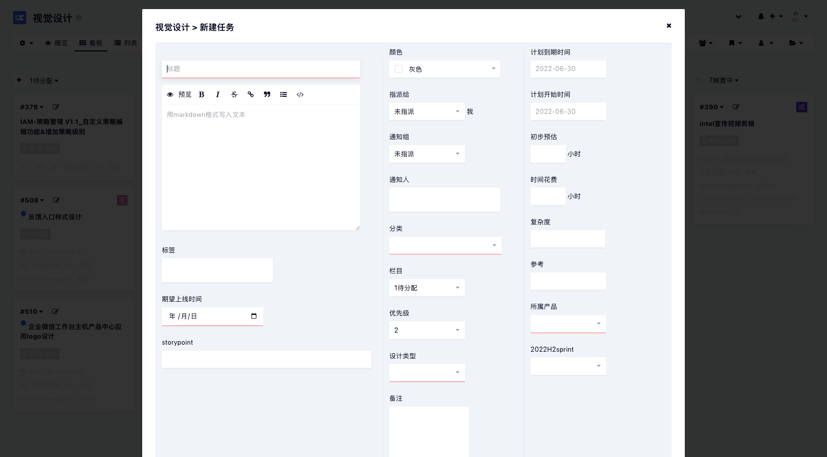Open the settings gear menu in background
Image resolution: width=827 pixels, height=457 pixels.
pos(26,43)
